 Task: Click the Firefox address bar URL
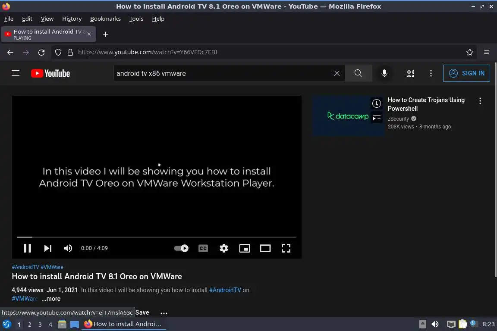[x=148, y=52]
